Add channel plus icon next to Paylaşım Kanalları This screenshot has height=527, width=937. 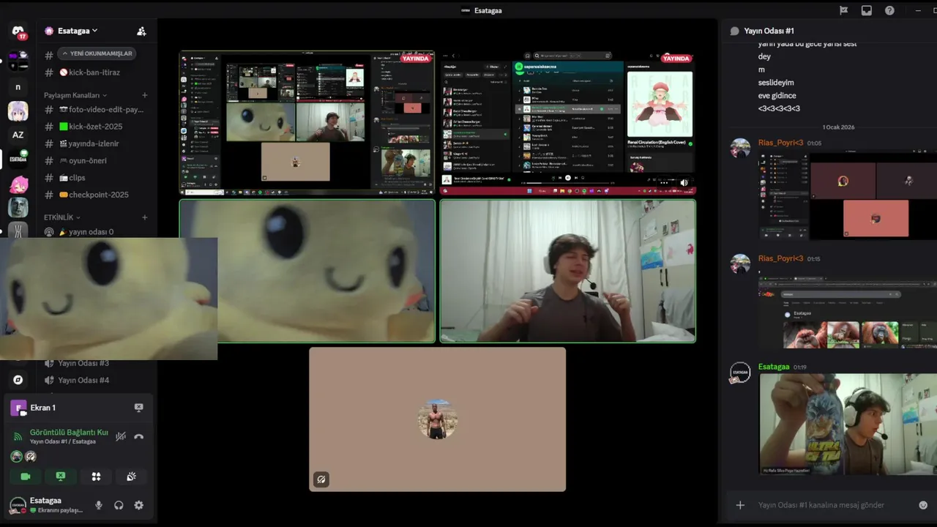click(144, 95)
